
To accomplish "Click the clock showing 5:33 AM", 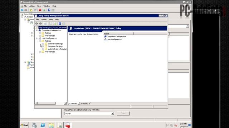I will pos(183,124).
